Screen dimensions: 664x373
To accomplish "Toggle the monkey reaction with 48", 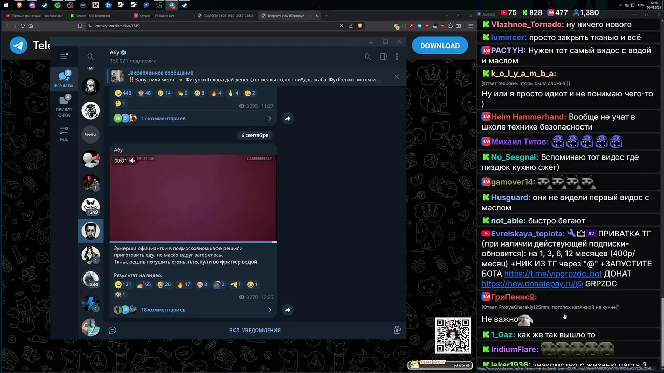I will (144, 93).
